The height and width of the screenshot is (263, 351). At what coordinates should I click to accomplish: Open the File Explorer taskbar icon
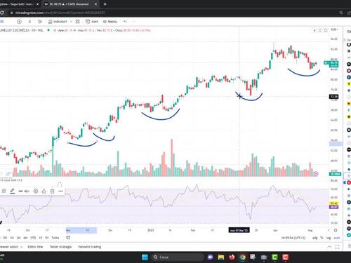pyautogui.click(x=221, y=257)
